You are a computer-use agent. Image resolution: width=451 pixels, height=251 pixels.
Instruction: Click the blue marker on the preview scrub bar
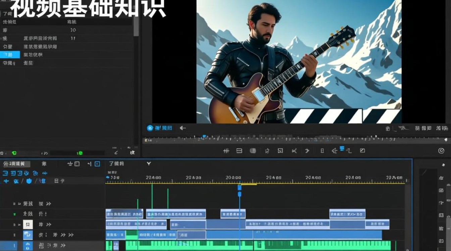click(204, 136)
